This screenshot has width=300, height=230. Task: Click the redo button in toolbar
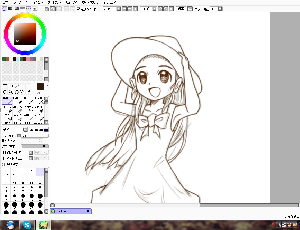59,9
